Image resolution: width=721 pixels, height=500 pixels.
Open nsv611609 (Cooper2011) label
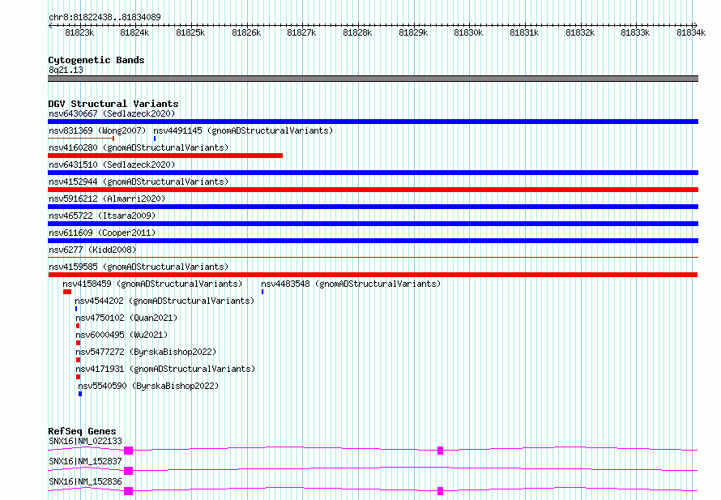[102, 233]
